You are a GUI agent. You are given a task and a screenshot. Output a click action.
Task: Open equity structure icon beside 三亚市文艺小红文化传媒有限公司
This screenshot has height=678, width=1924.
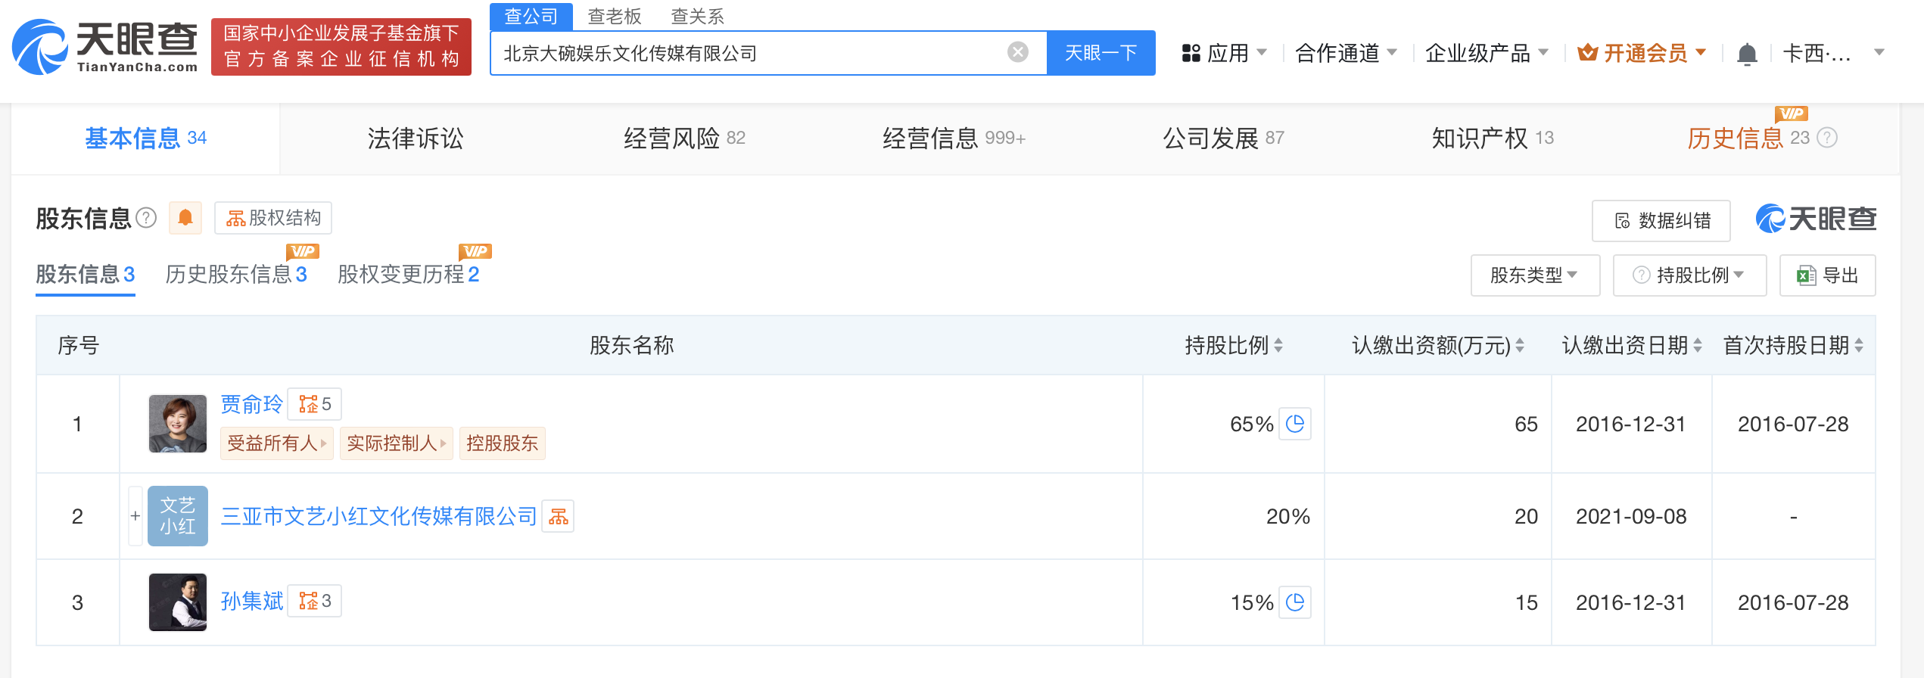click(x=558, y=517)
